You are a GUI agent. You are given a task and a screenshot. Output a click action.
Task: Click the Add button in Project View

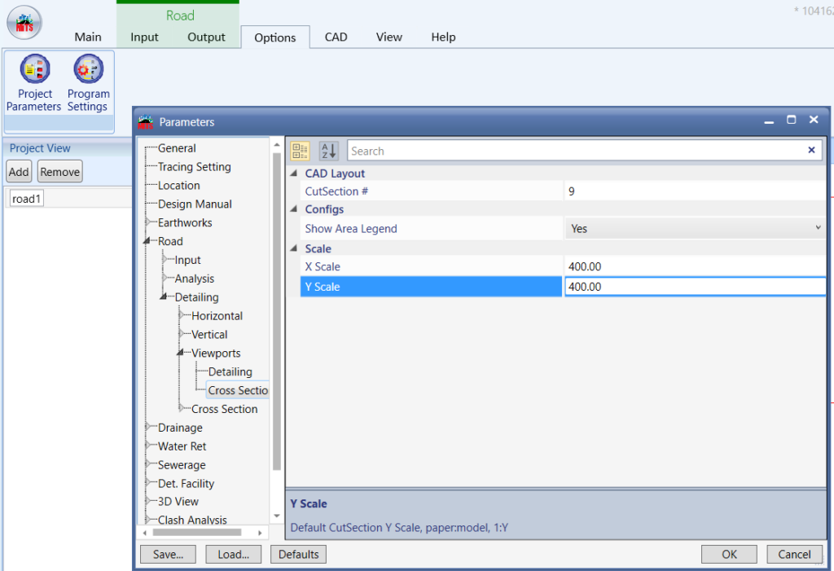click(x=19, y=172)
